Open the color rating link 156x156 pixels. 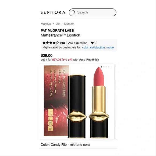85,47
